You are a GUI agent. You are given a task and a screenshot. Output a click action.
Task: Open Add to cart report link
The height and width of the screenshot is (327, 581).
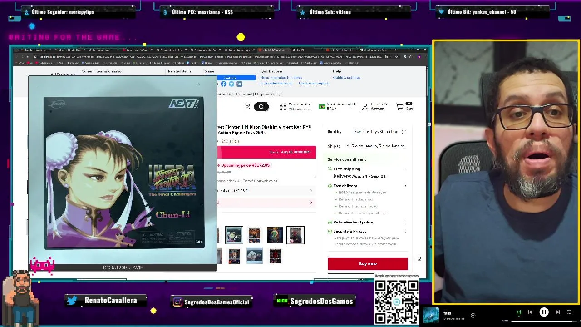click(x=313, y=84)
